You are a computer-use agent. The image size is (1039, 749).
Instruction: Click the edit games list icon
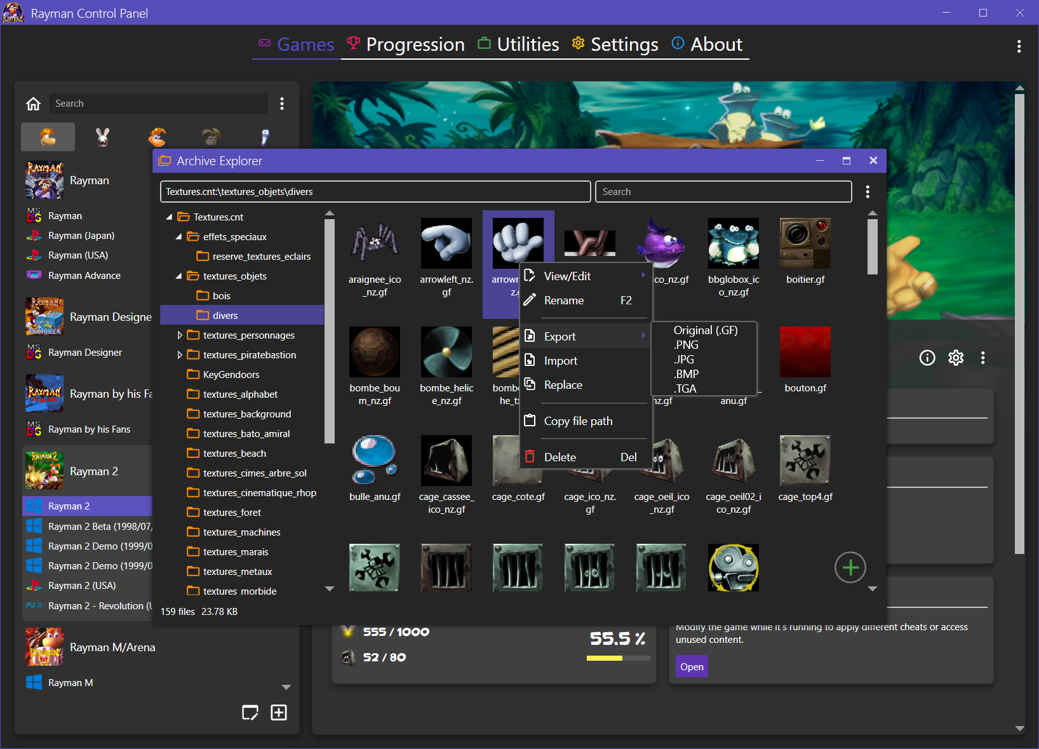point(250,713)
